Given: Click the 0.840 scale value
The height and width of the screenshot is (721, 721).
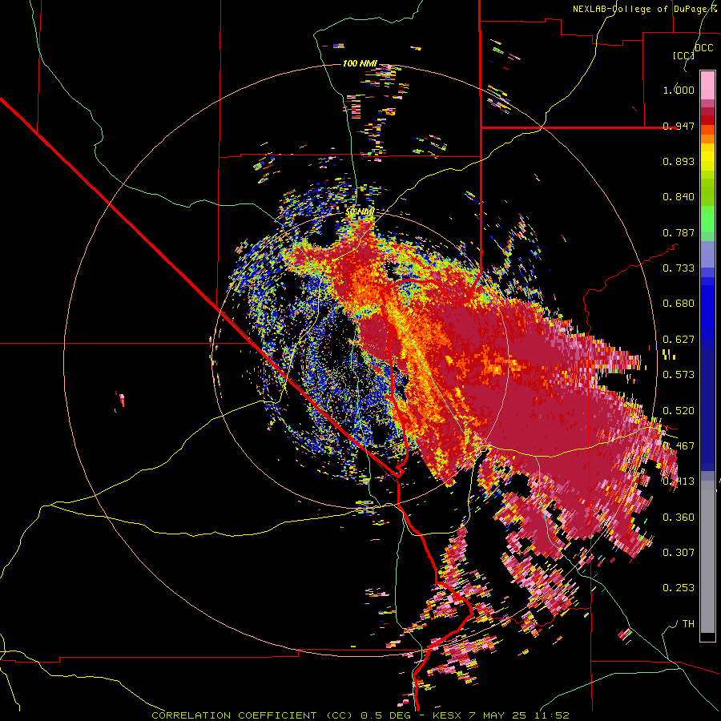Looking at the screenshot, I should click(679, 197).
